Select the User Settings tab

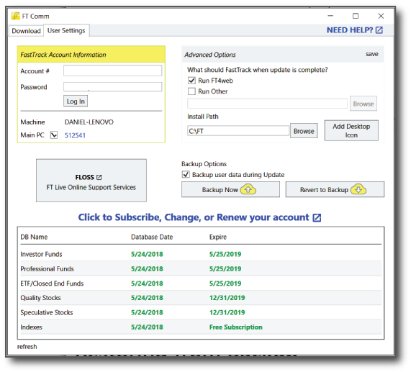click(66, 30)
